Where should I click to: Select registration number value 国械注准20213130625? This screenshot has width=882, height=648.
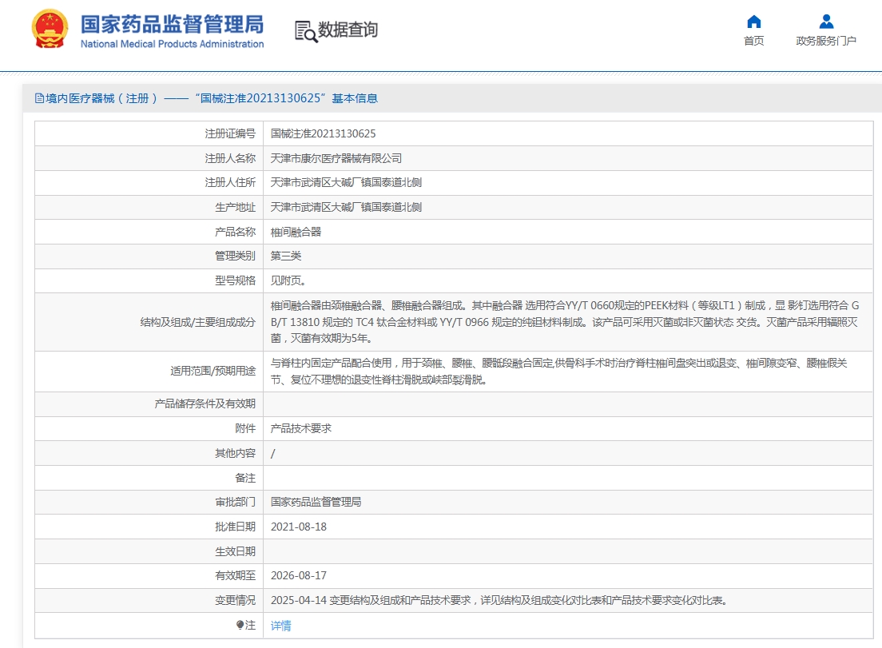coord(324,134)
